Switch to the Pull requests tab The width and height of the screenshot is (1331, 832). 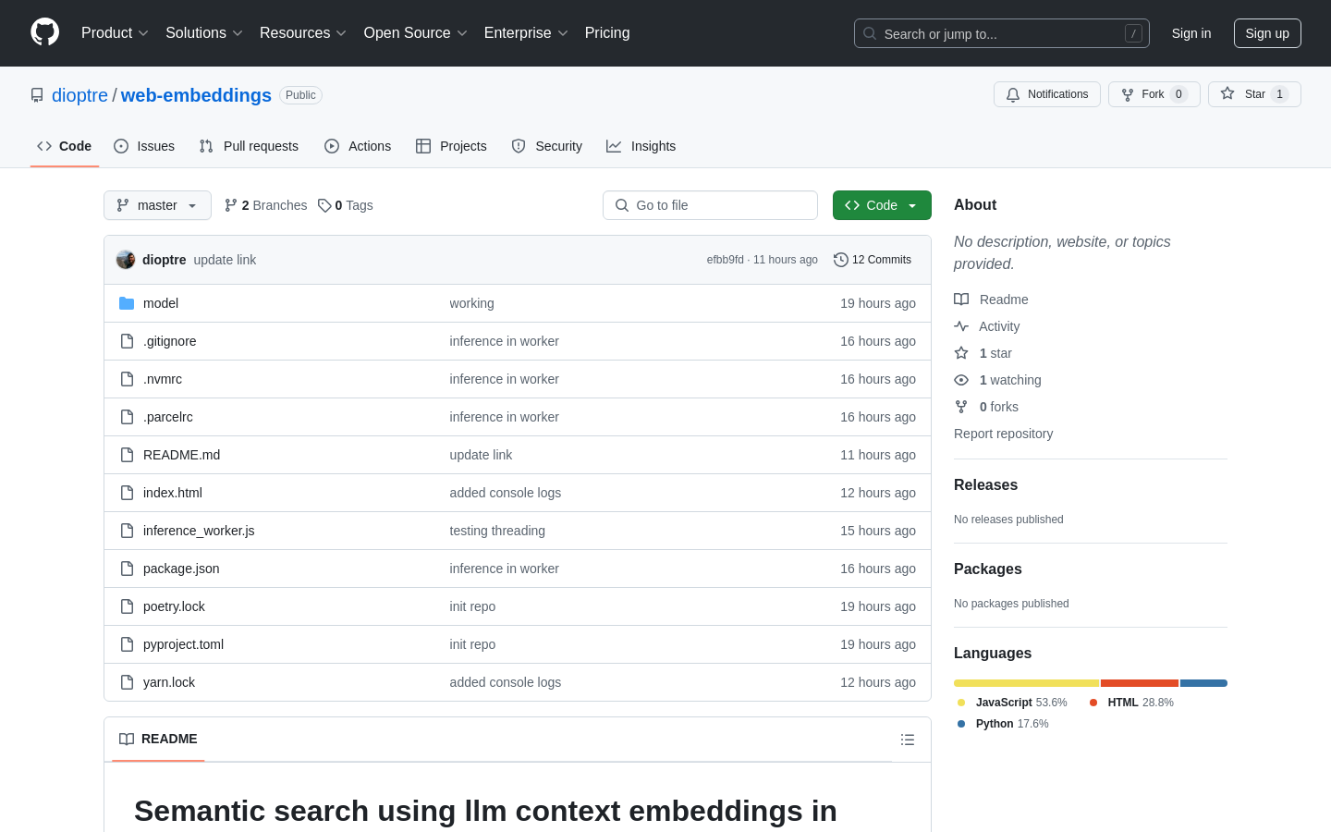coord(249,146)
